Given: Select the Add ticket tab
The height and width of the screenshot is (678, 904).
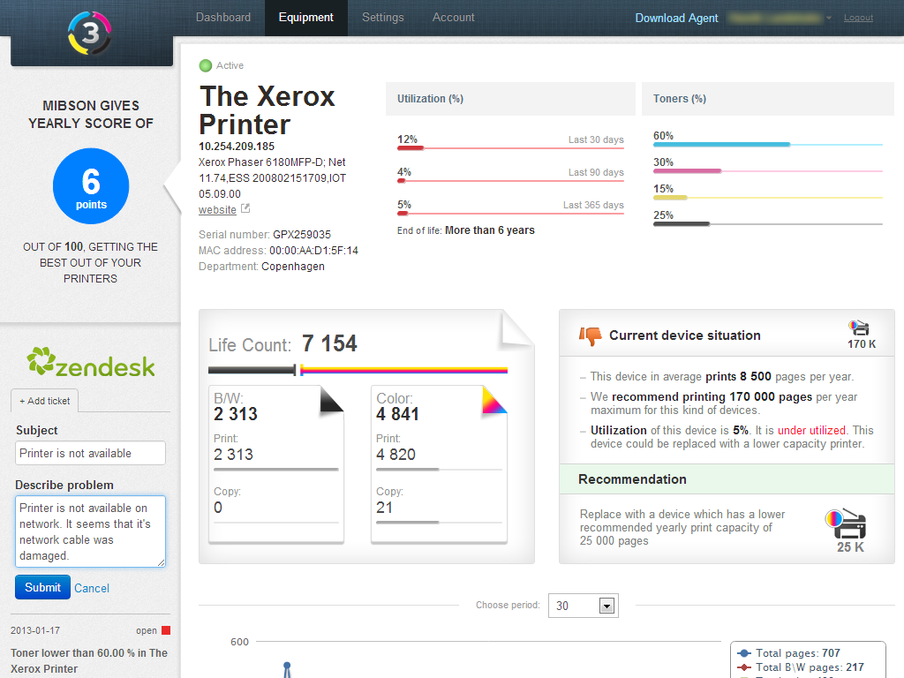Looking at the screenshot, I should pos(44,401).
